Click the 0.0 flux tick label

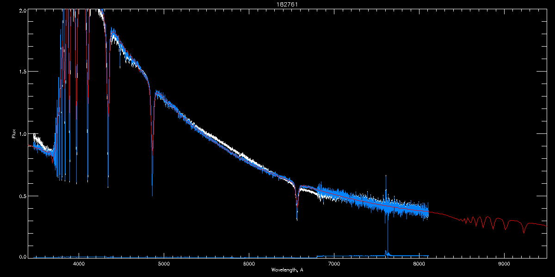22,257
